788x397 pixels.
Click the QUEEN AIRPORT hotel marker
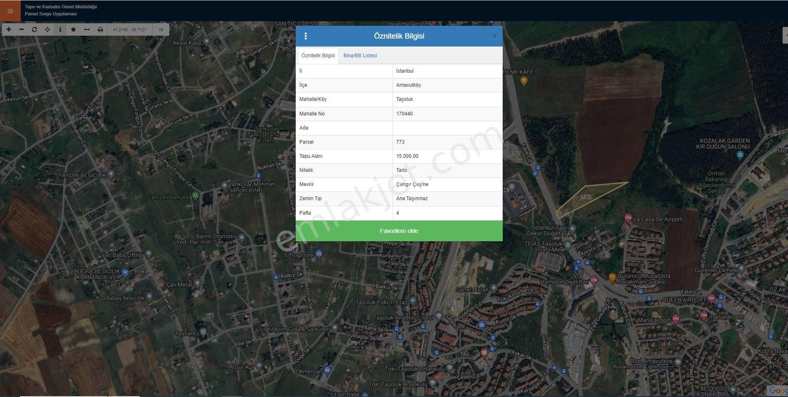[711, 298]
